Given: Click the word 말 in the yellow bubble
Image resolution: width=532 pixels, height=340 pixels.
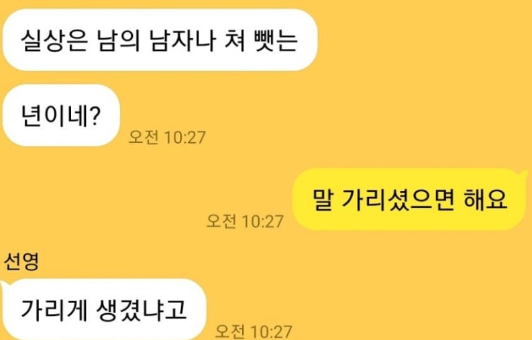Looking at the screenshot, I should pyautogui.click(x=322, y=200).
